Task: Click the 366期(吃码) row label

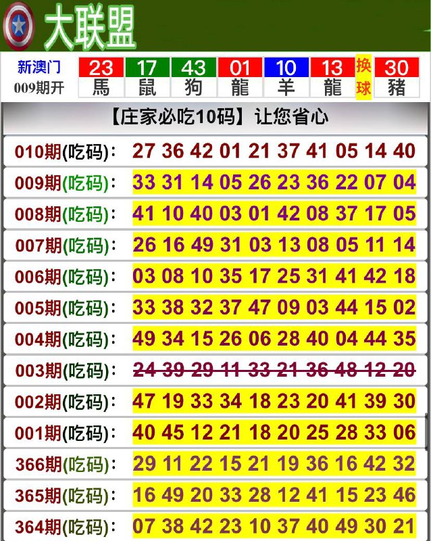Action: tap(66, 465)
